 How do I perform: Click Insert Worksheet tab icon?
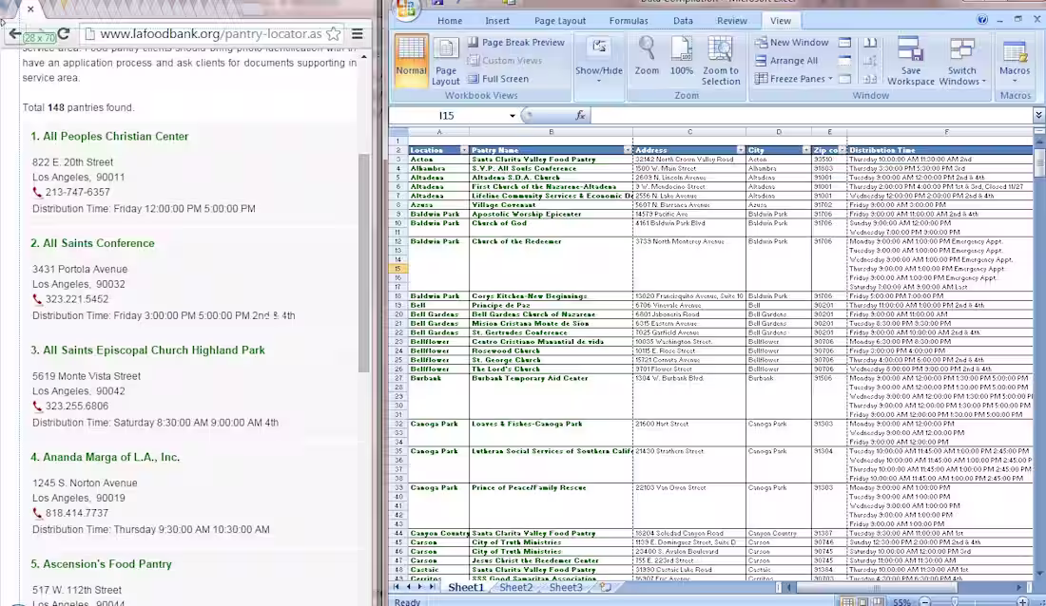tap(605, 587)
